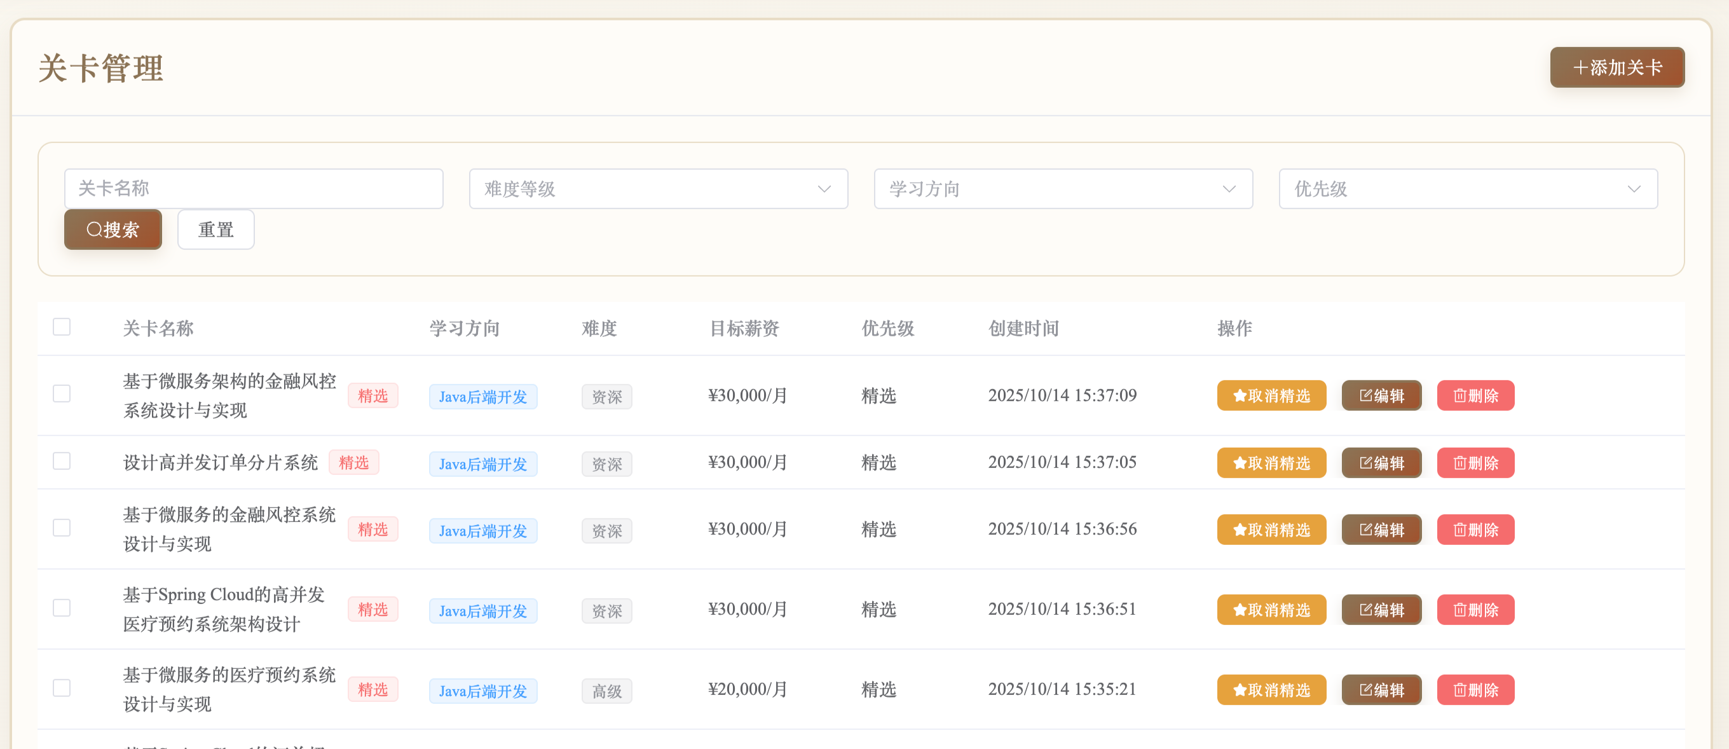This screenshot has height=749, width=1729.
Task: Click 取消精选 star for 设计高并发订单分片系统
Action: point(1271,462)
